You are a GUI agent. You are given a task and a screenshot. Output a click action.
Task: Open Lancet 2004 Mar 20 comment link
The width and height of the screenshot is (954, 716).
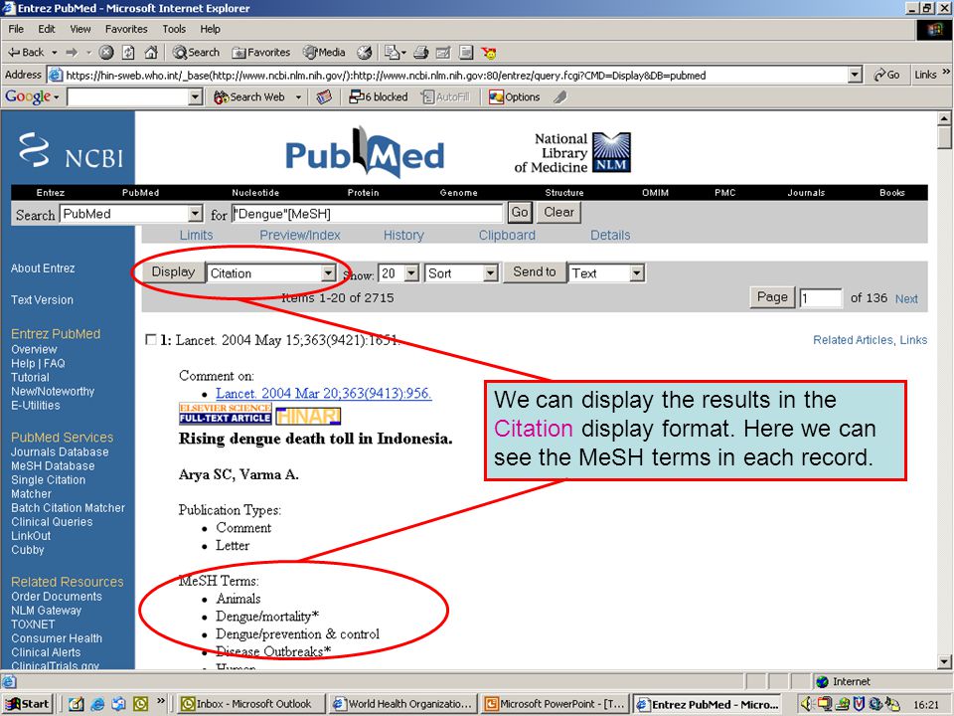pyautogui.click(x=324, y=394)
